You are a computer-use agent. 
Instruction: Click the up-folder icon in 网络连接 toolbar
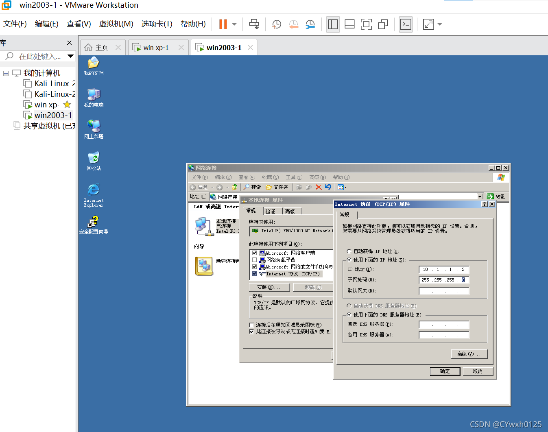tap(234, 187)
